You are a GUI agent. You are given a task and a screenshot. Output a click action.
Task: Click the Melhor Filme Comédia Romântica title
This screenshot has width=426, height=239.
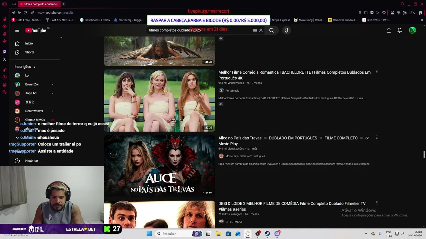click(295, 75)
